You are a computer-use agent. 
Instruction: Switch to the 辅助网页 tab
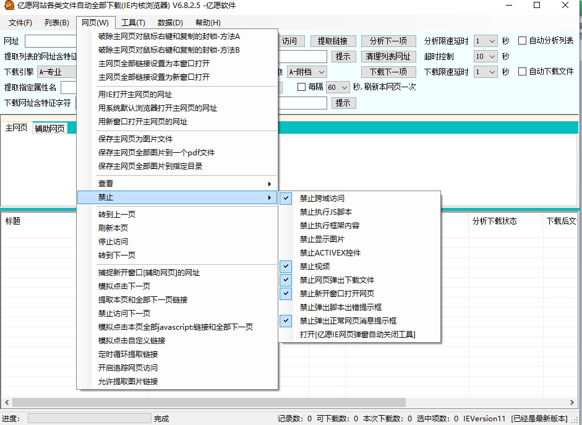coord(49,129)
